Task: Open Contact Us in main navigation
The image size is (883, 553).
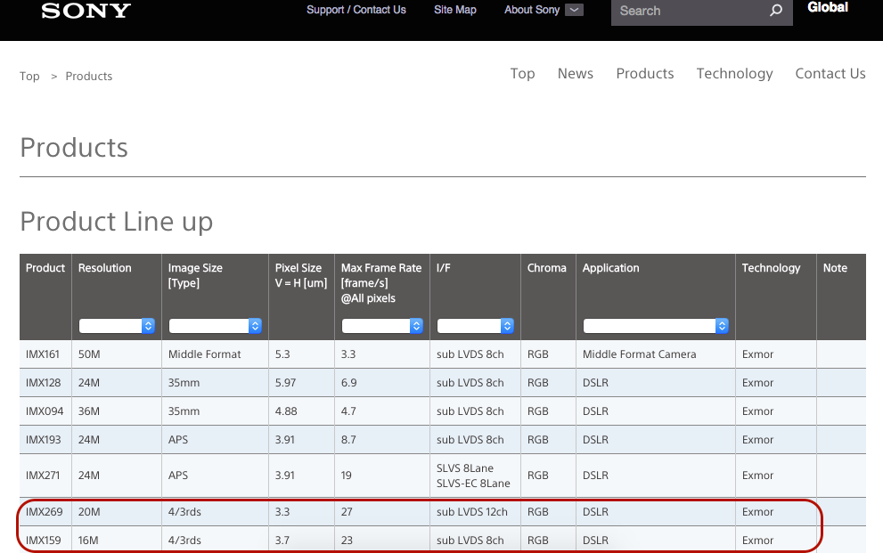Action: pos(830,74)
